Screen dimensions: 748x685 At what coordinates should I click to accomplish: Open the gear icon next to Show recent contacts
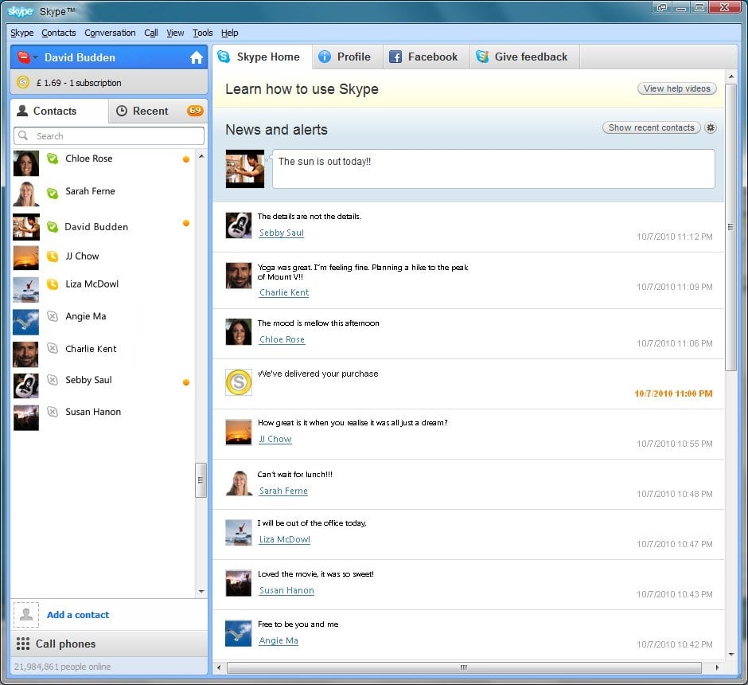[x=710, y=127]
